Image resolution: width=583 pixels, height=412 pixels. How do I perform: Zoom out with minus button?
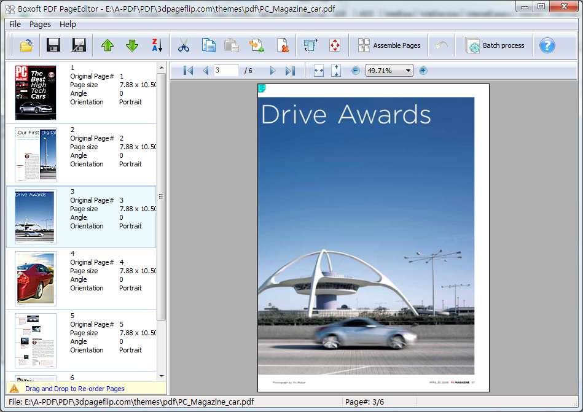[x=356, y=71]
